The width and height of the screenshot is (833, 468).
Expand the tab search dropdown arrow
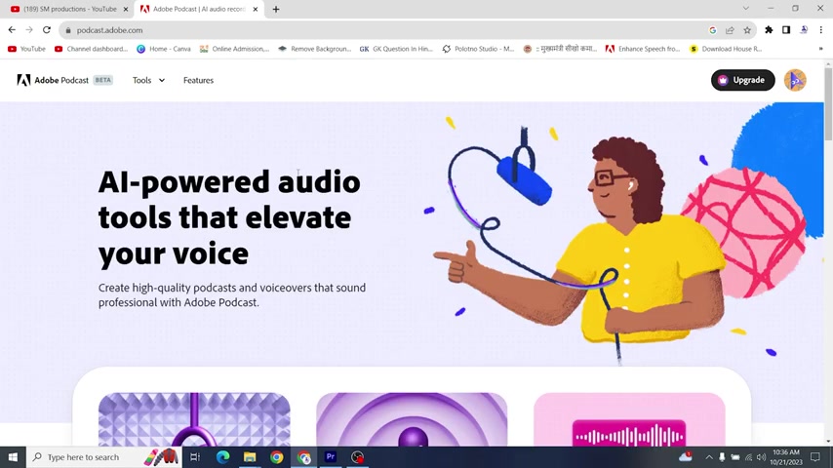746,9
